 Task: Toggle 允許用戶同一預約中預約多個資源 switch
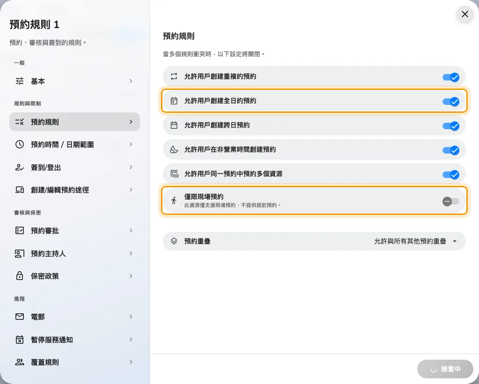pyautogui.click(x=451, y=175)
